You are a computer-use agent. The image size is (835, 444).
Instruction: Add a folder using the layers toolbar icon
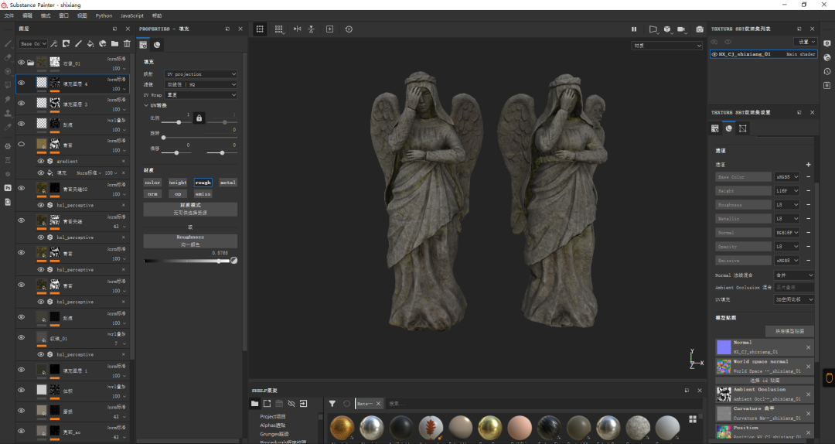114,44
